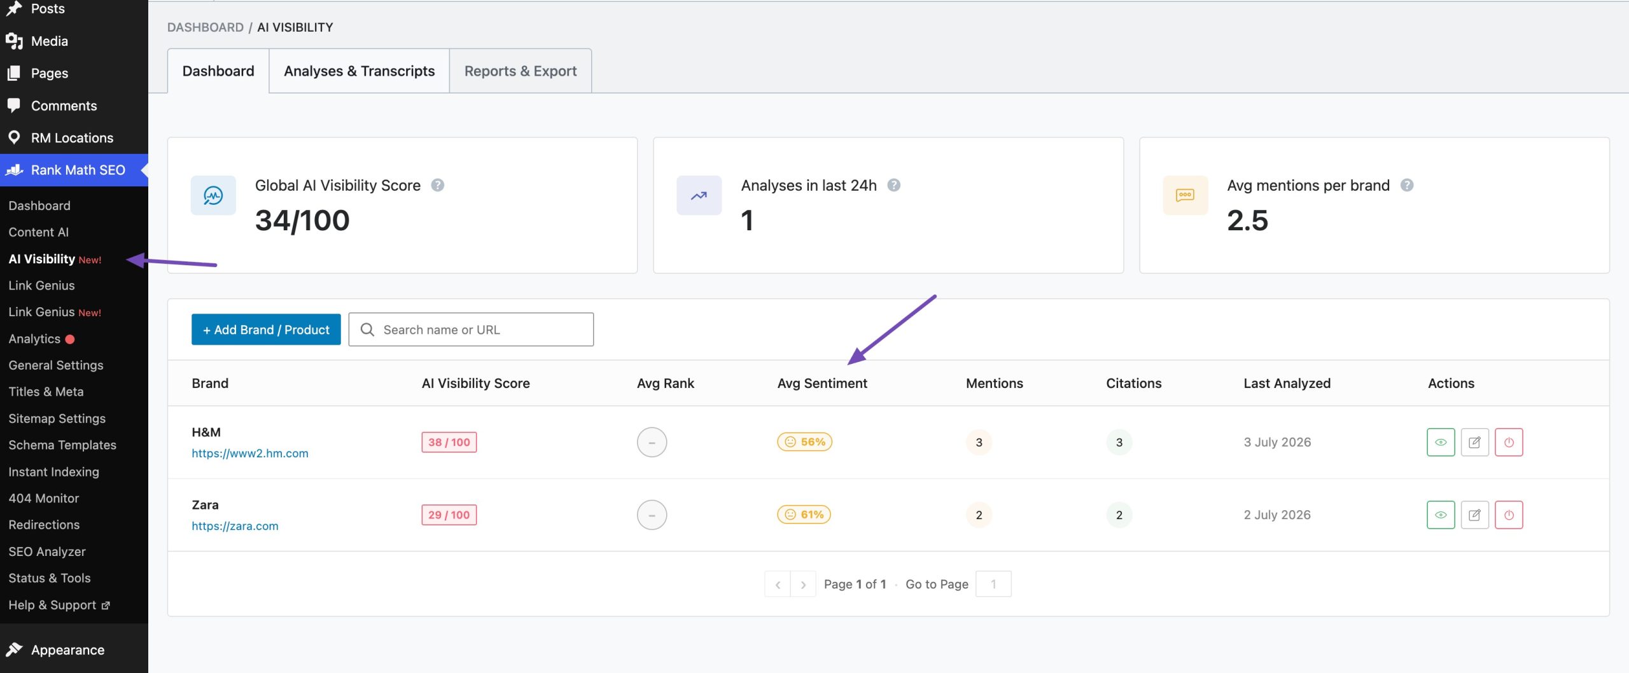Open Sitemap Settings in the sidebar
Viewport: 1629px width, 673px height.
point(57,419)
